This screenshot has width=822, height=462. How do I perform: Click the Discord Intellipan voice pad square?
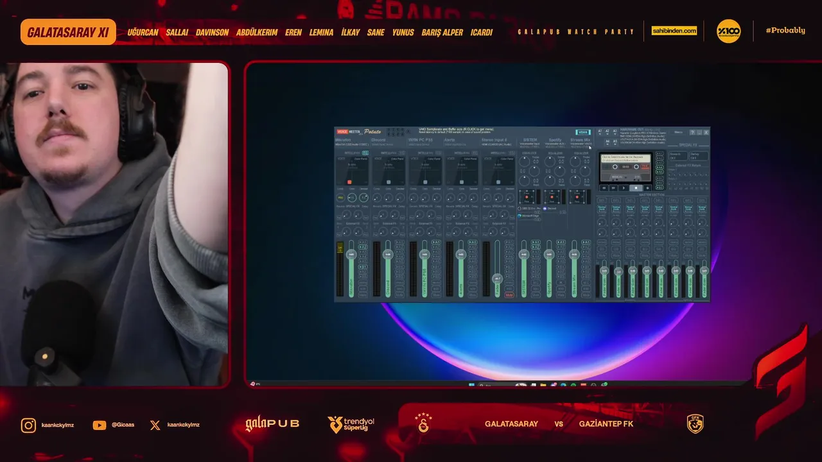389,182
